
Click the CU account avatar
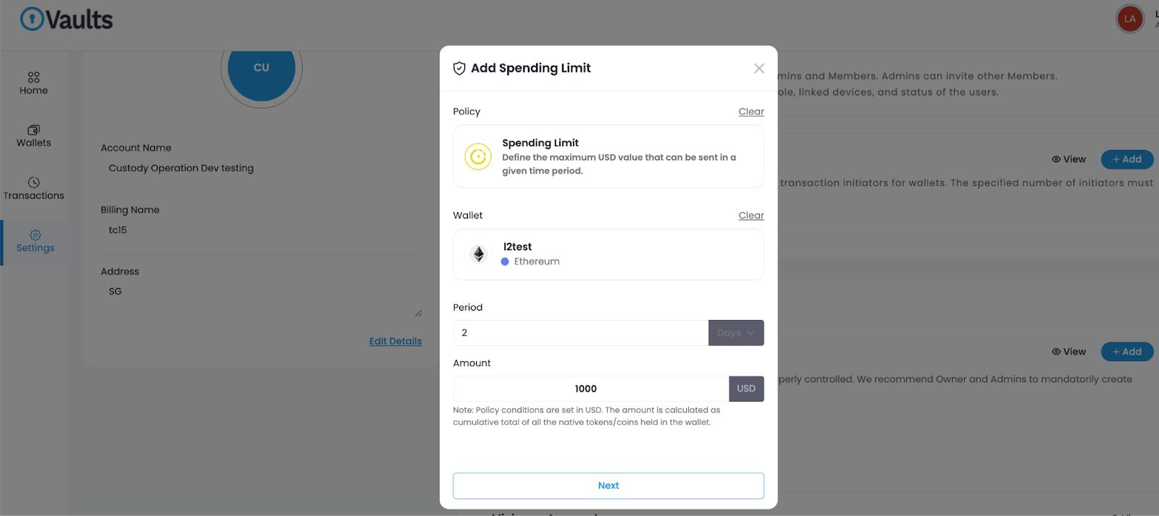261,69
